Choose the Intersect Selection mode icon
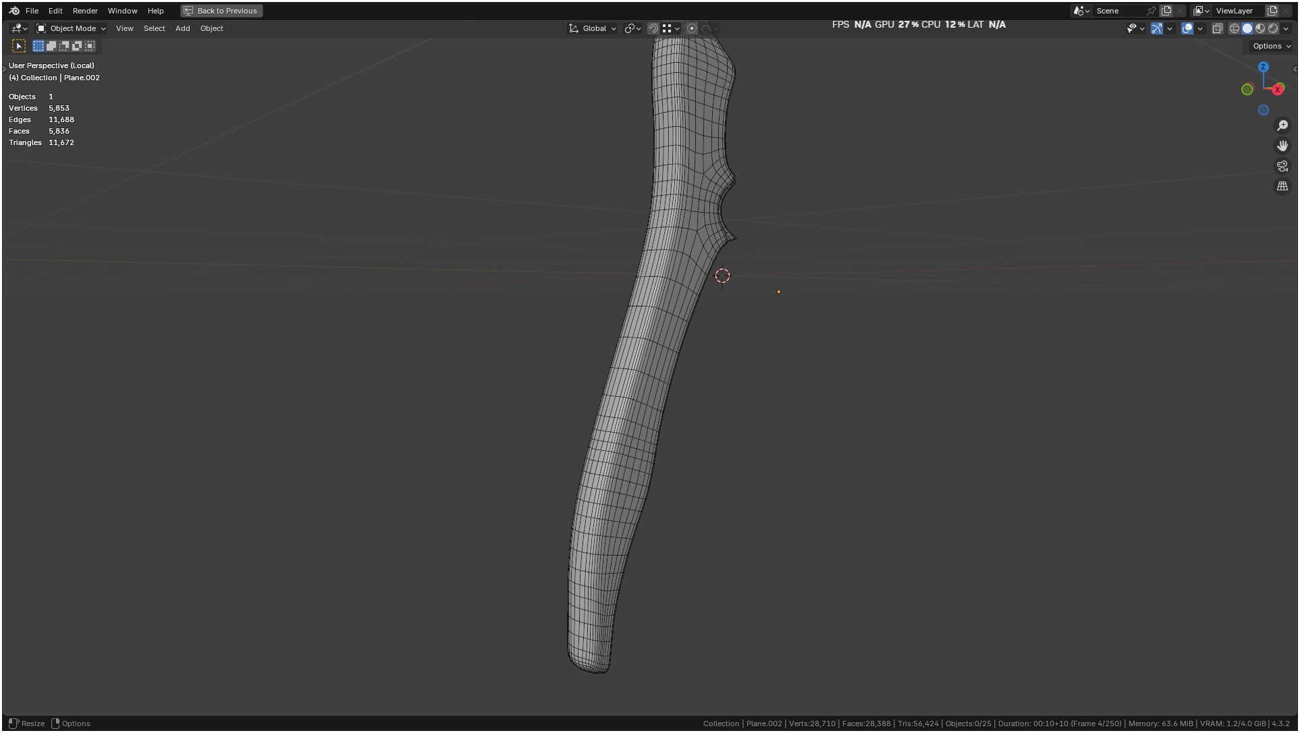Image resolution: width=1300 pixels, height=733 pixels. (90, 46)
